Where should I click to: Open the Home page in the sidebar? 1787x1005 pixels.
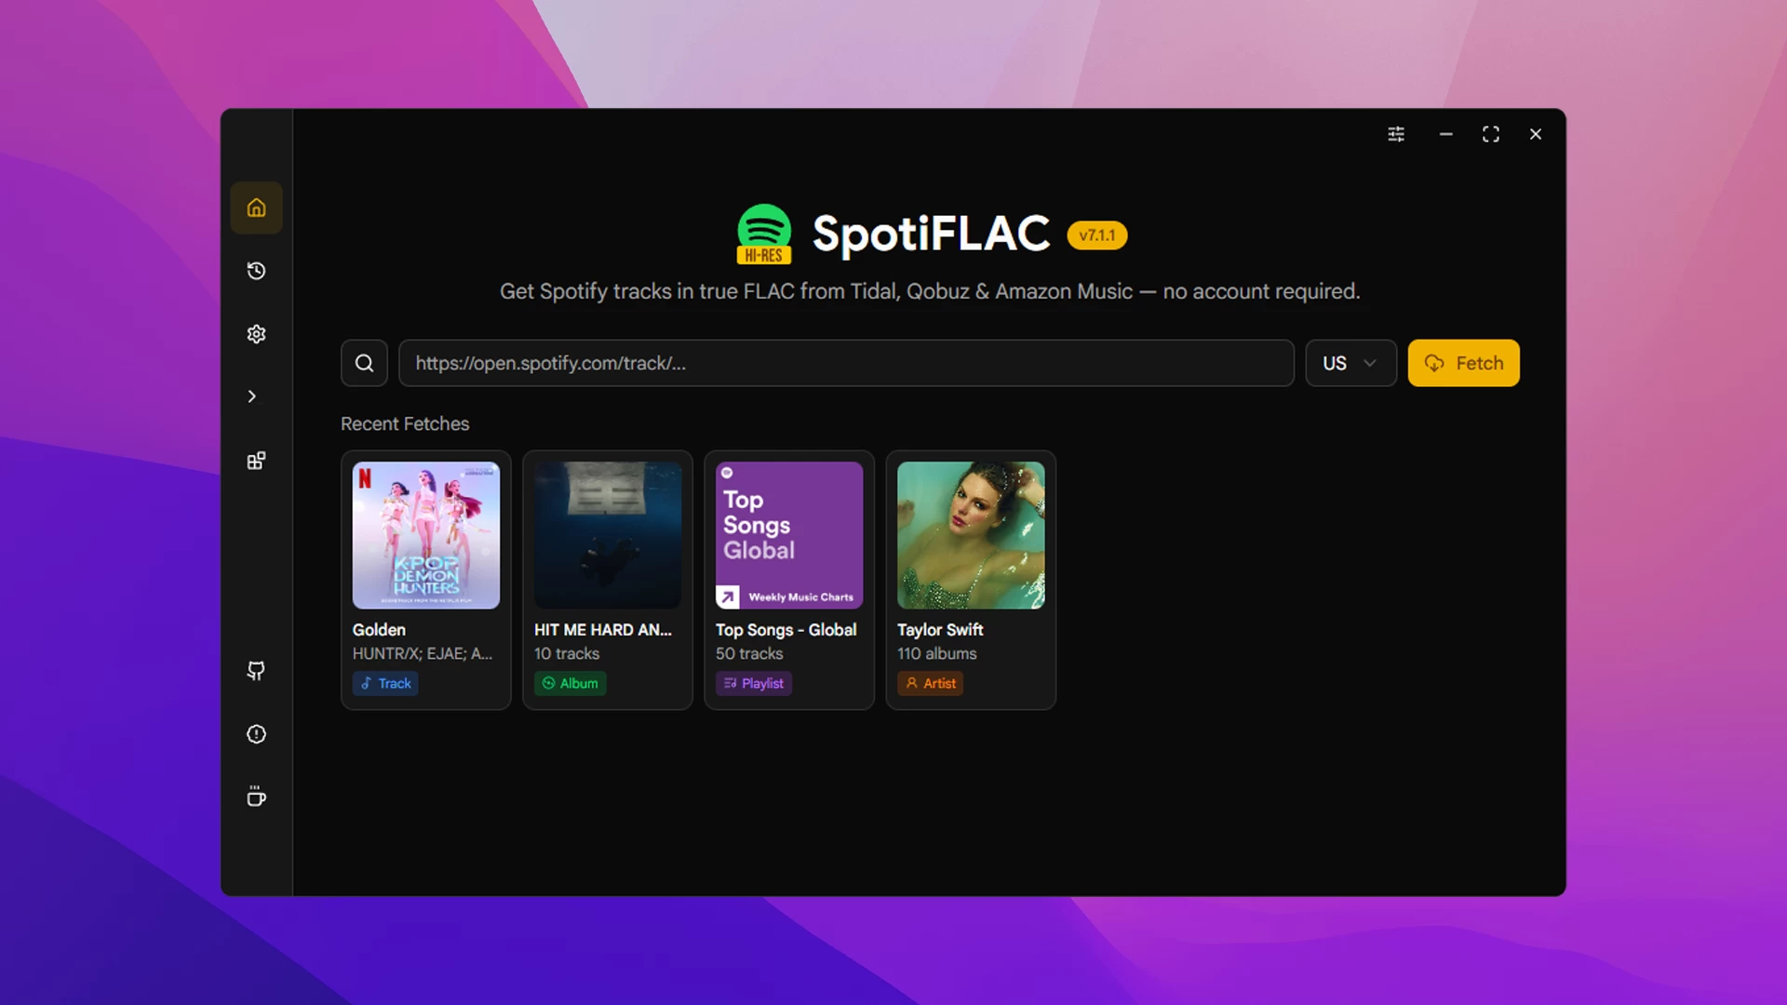click(256, 208)
